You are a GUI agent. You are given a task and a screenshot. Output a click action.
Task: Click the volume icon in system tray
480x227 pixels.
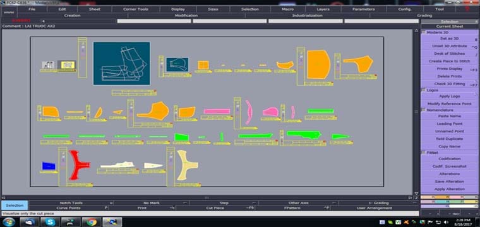(445, 222)
